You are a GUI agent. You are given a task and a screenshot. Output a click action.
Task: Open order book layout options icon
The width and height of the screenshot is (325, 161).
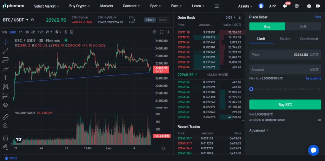coord(240,17)
